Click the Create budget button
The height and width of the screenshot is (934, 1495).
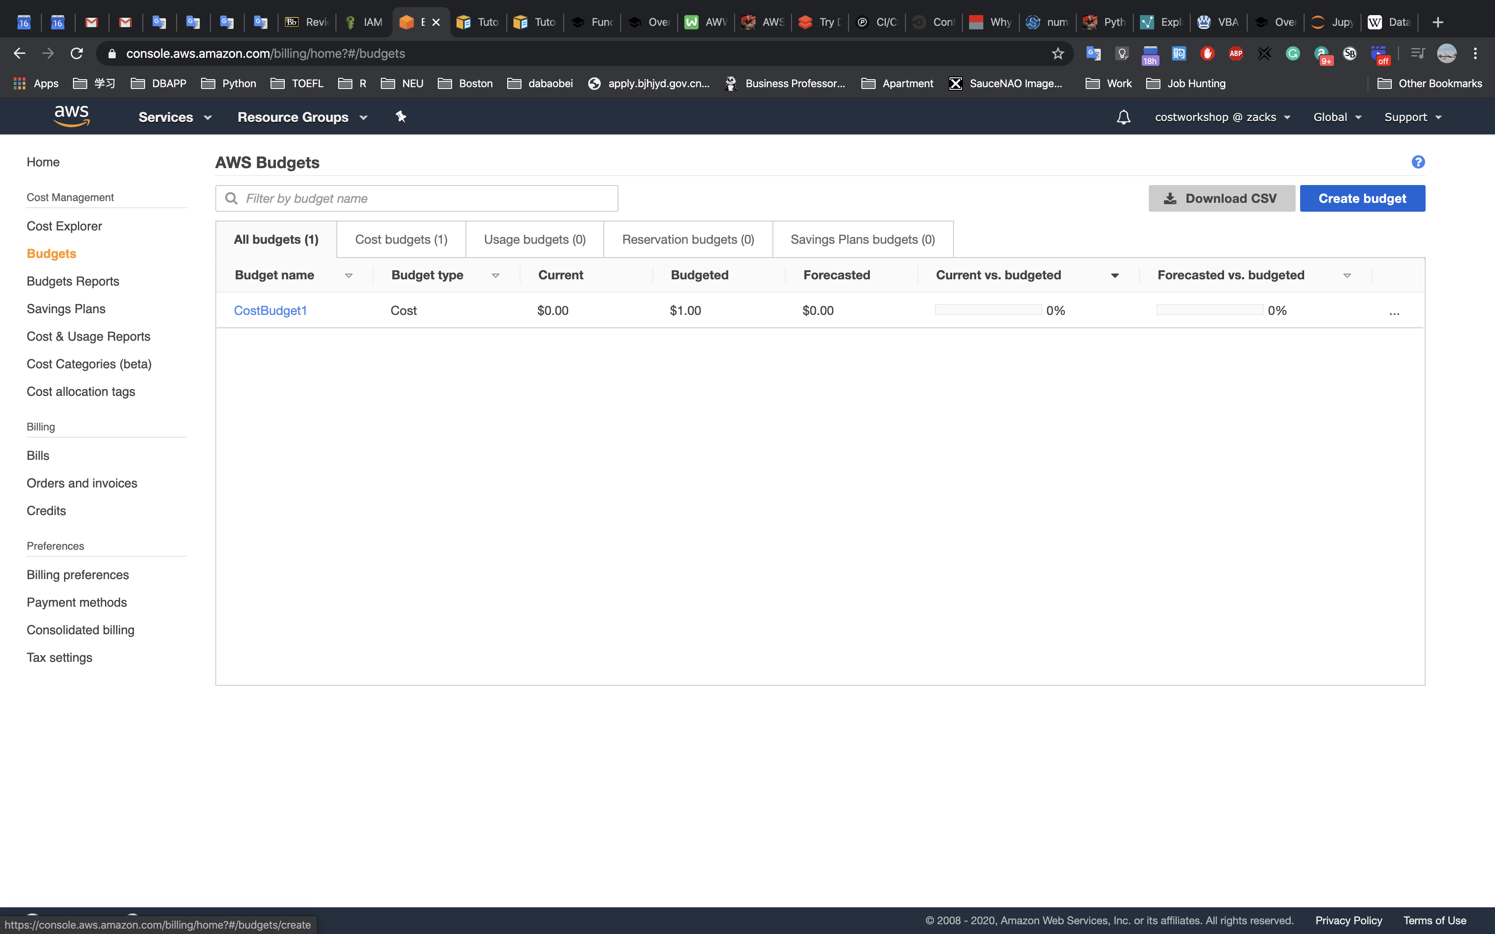[1362, 198]
